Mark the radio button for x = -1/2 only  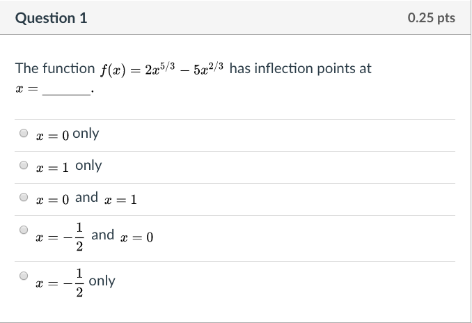(x=24, y=276)
